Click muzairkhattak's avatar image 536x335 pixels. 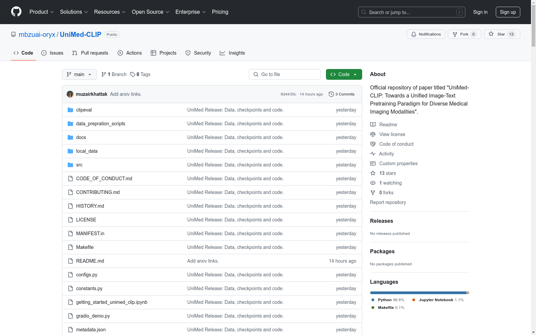pos(70,94)
